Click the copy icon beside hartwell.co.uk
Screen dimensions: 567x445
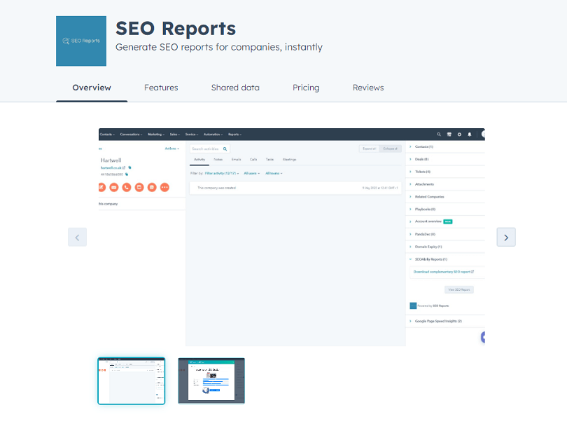click(x=129, y=167)
